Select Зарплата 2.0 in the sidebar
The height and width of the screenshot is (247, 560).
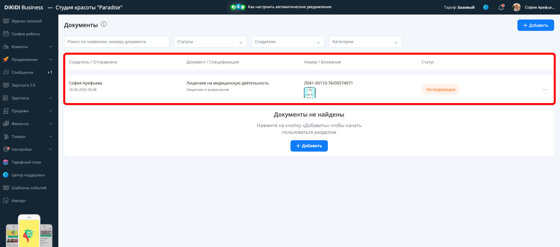pos(23,85)
